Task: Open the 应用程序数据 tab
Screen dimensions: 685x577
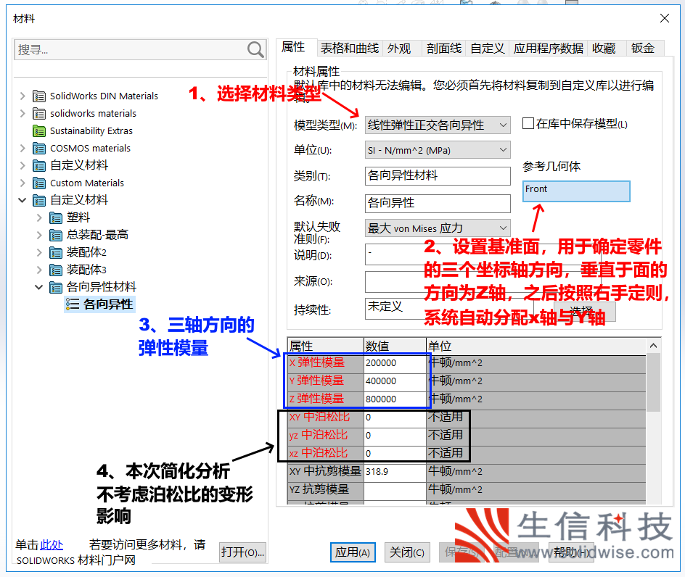Action: click(x=549, y=48)
